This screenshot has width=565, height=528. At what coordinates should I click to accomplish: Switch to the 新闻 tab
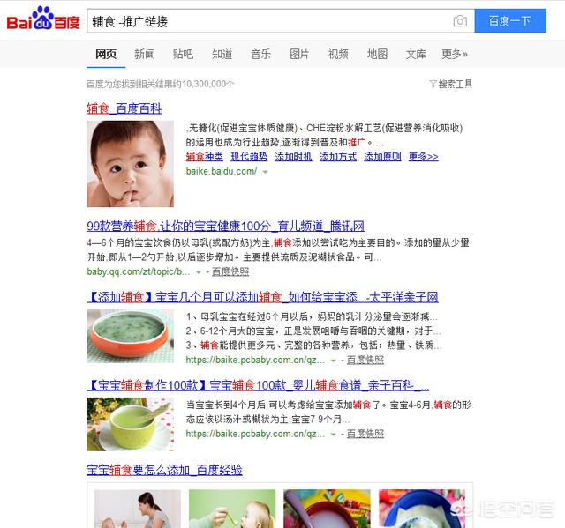[145, 54]
